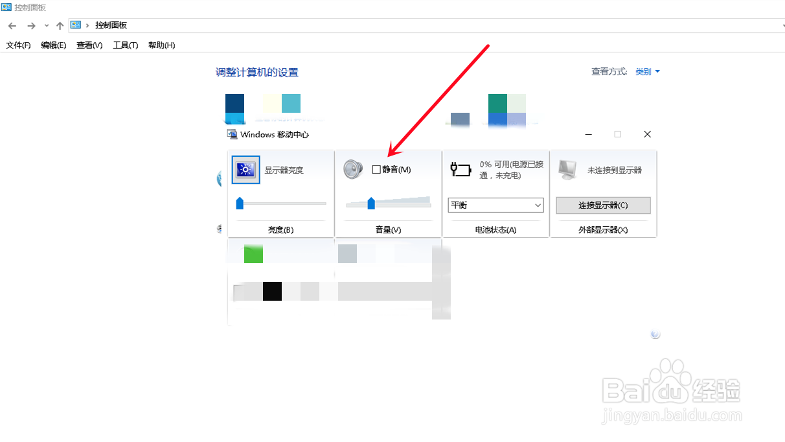Open the 工具(T) menu
The height and width of the screenshot is (442, 785).
[124, 45]
